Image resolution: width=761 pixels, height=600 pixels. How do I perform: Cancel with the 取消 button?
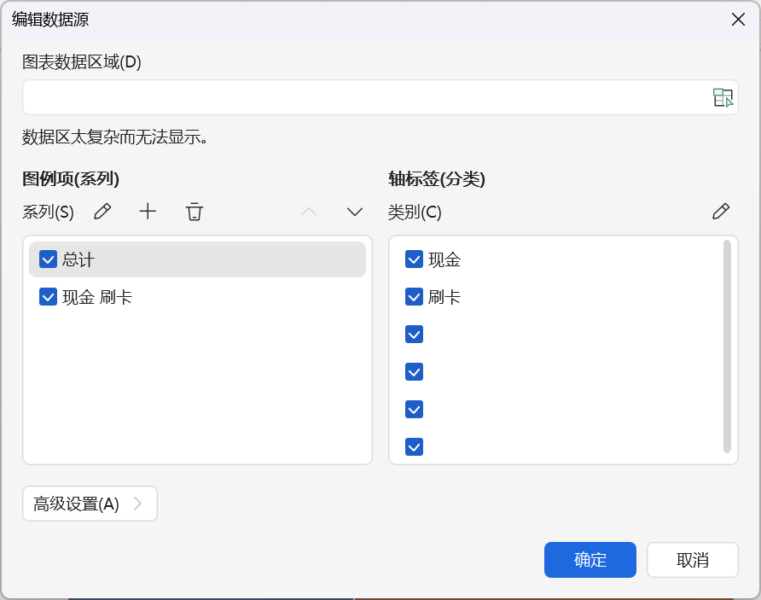tap(693, 560)
